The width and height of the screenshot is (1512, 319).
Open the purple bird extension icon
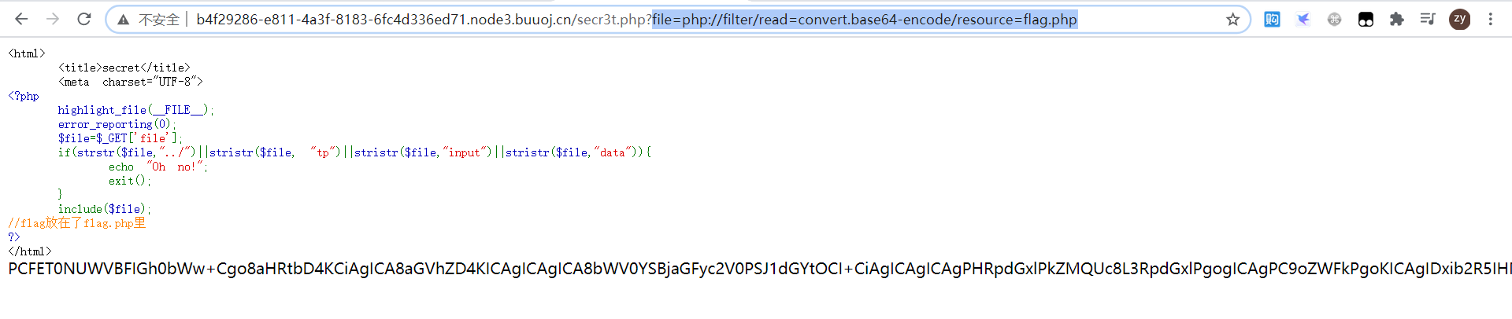(1303, 20)
